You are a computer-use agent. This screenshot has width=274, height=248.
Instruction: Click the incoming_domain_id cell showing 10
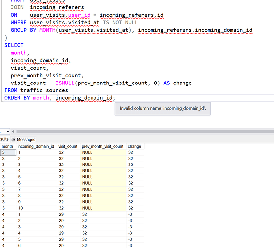point(20,208)
